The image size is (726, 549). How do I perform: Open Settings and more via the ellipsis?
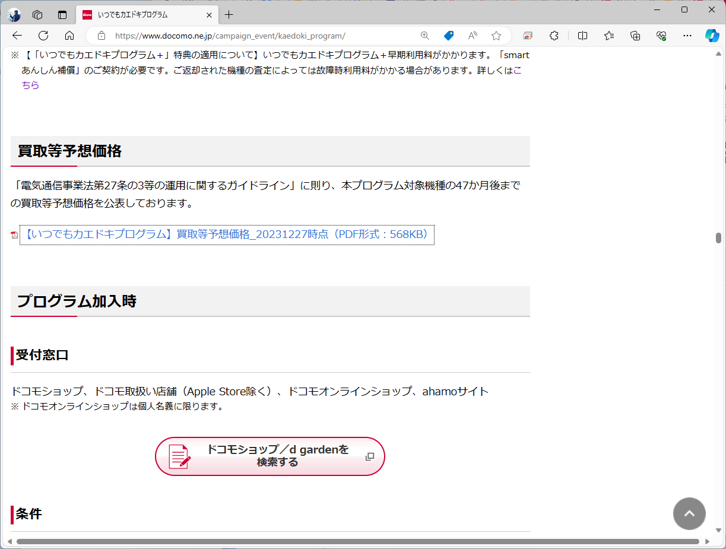pyautogui.click(x=687, y=36)
